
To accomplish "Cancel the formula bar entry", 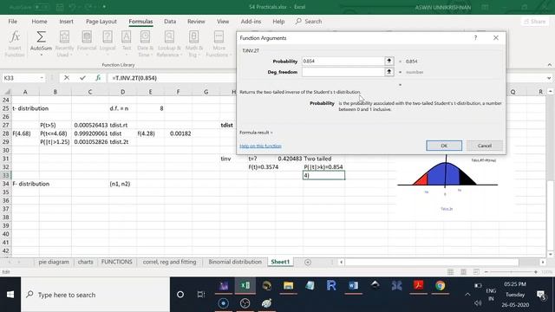I will [67, 78].
